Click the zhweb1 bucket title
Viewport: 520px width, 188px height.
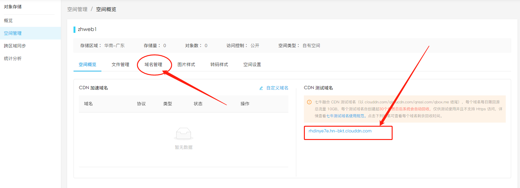pyautogui.click(x=87, y=29)
